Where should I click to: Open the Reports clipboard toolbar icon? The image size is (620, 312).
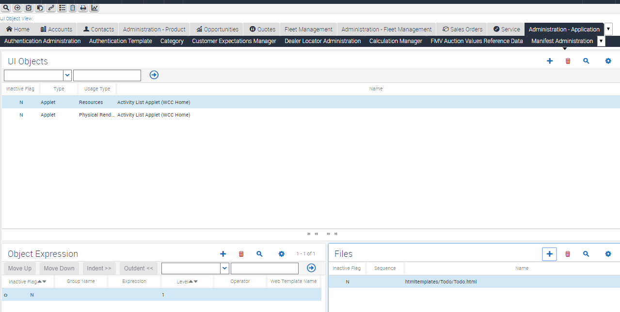pos(72,8)
